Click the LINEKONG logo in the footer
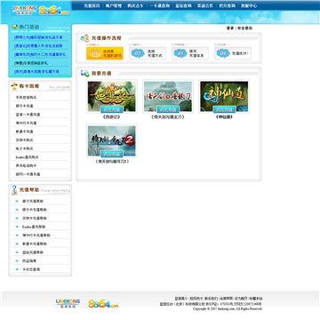The width and height of the screenshot is (320, 320). [68, 303]
